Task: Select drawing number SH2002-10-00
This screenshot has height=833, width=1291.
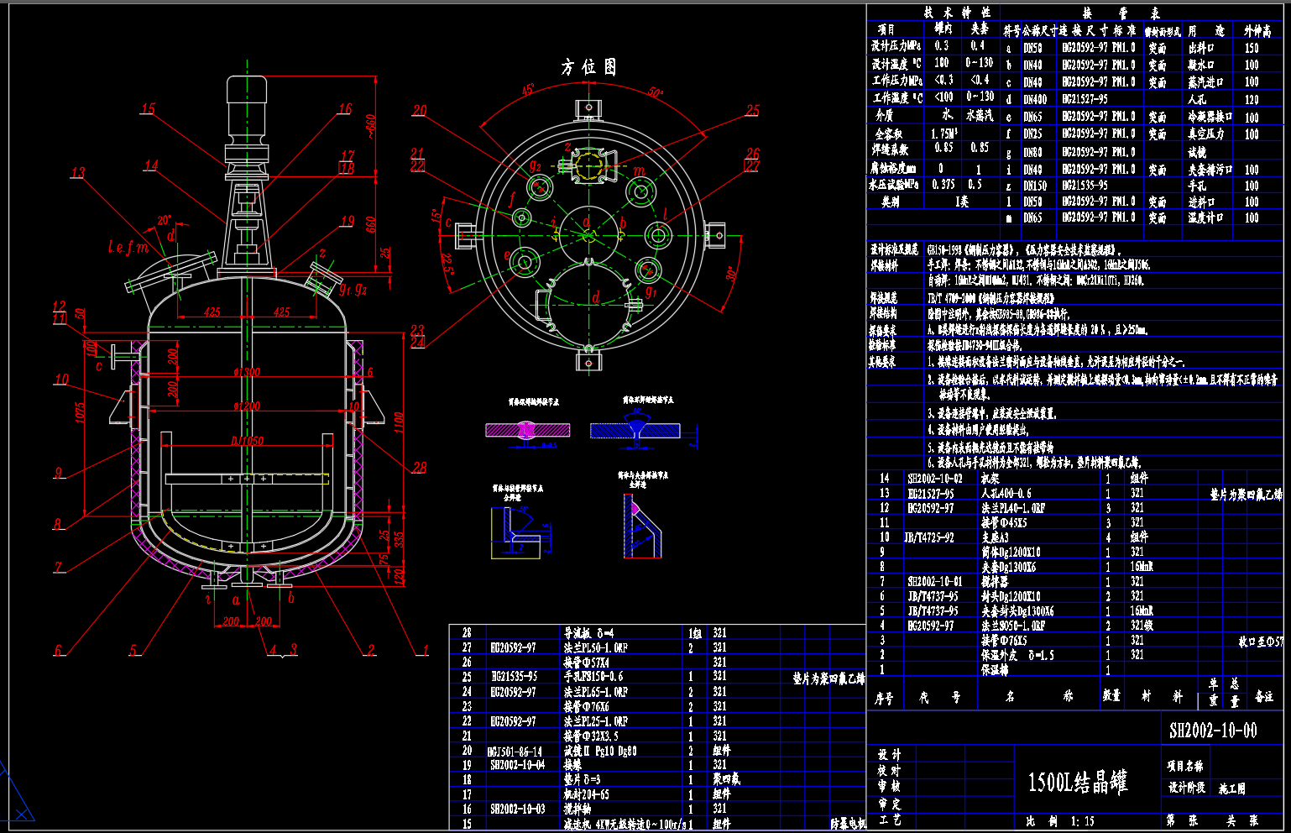Action: click(x=1213, y=731)
